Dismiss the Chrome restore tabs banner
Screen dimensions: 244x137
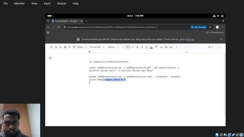coord(221,40)
